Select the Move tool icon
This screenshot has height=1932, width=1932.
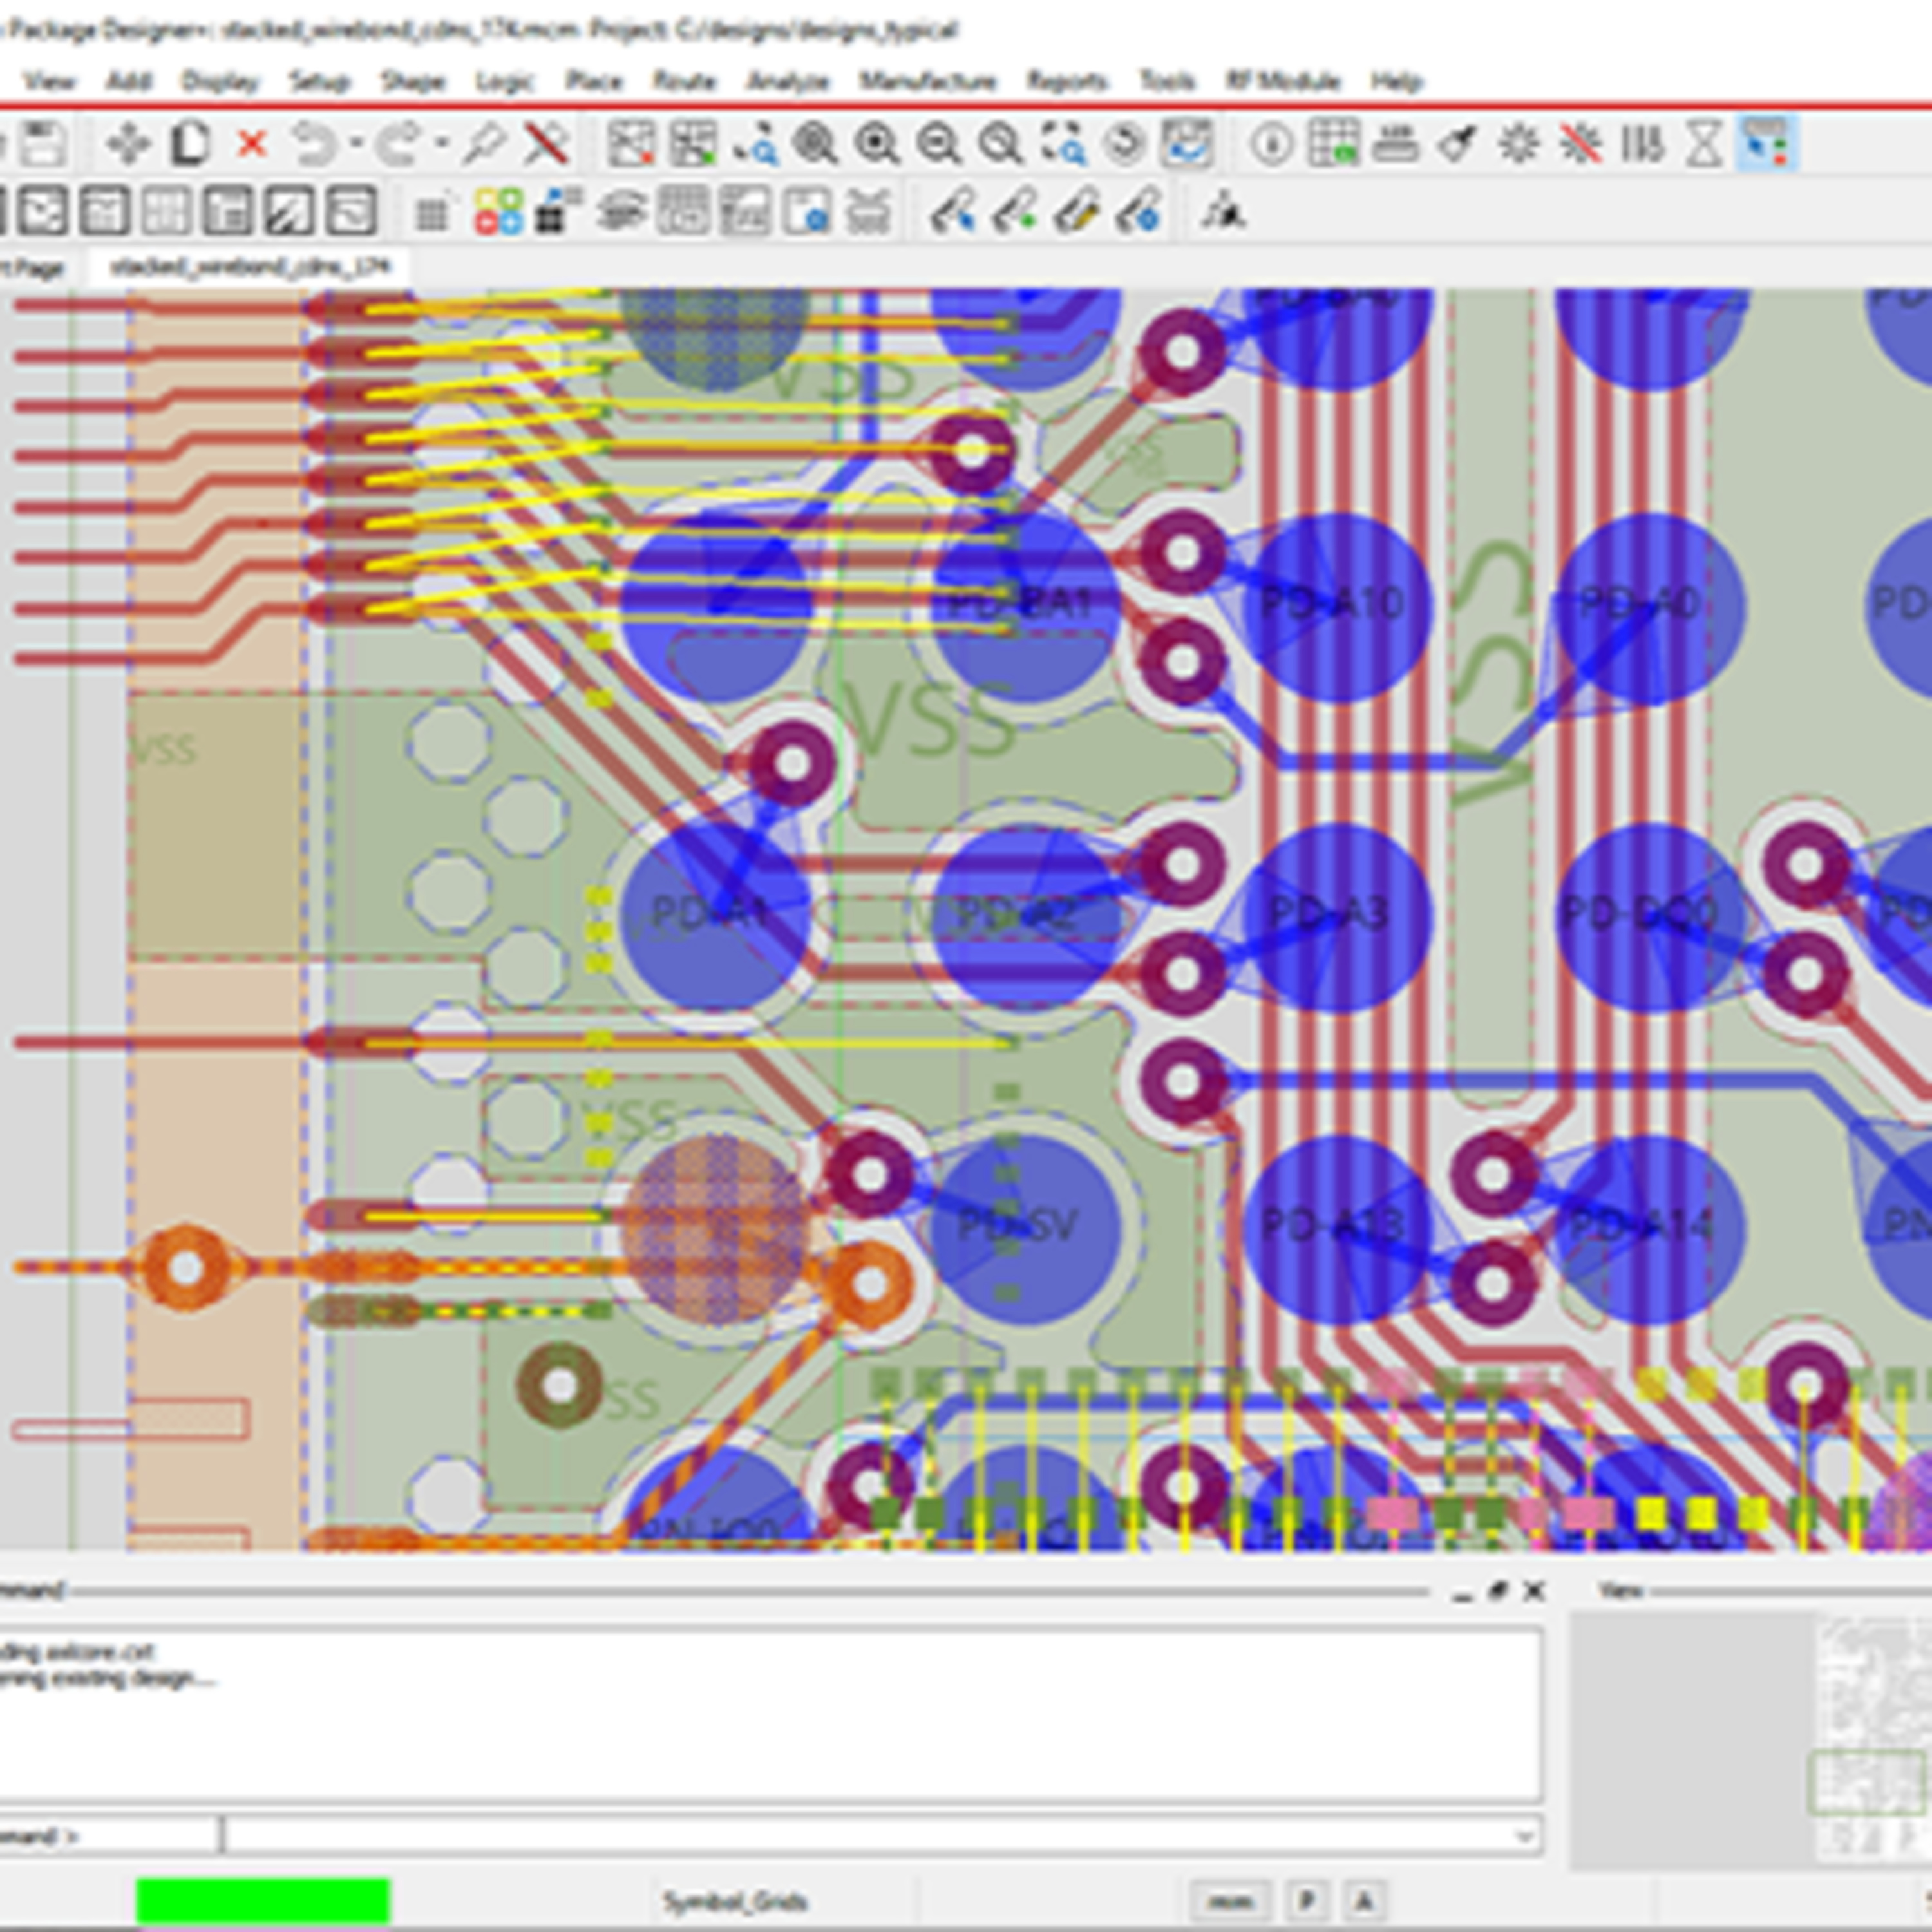[127, 145]
